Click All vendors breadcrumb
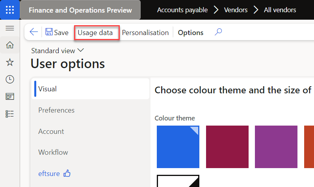The width and height of the screenshot is (314, 187). [x=280, y=10]
